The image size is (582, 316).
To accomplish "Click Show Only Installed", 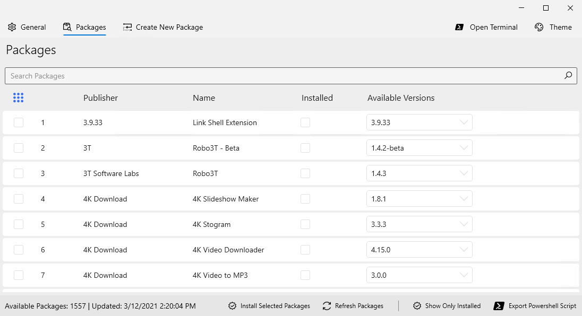I will (447, 305).
